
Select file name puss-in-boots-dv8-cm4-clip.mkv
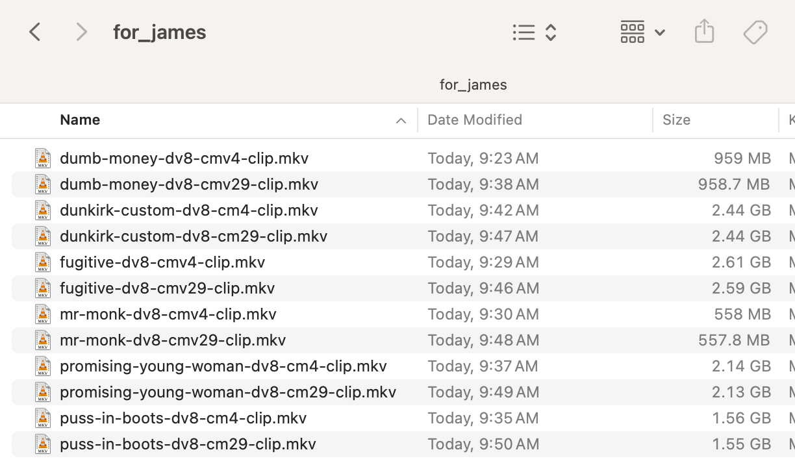183,418
